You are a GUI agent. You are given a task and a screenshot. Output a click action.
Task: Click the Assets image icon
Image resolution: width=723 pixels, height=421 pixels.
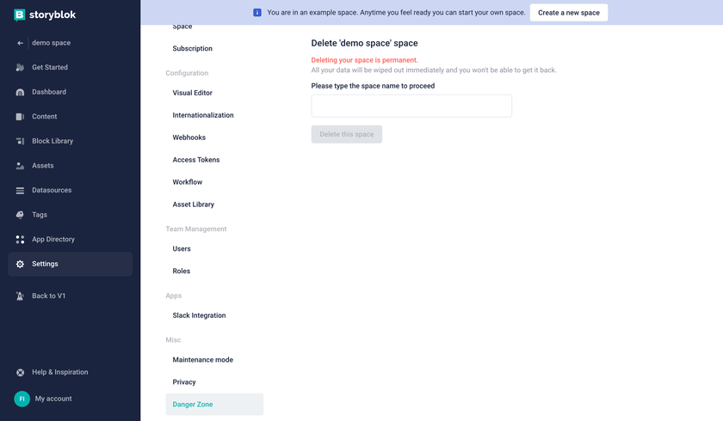click(x=20, y=166)
